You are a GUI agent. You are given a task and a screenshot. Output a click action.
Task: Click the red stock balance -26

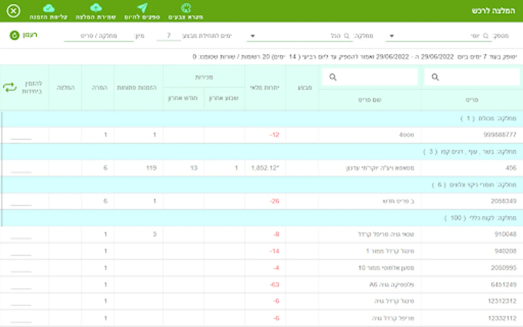coord(274,201)
